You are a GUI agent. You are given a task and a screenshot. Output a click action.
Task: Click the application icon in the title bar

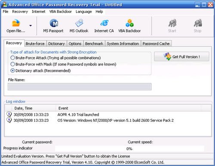[4, 4]
